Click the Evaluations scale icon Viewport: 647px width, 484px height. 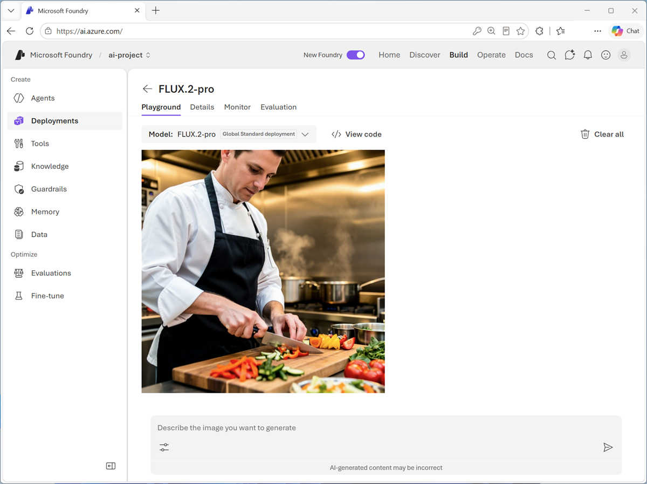point(19,273)
